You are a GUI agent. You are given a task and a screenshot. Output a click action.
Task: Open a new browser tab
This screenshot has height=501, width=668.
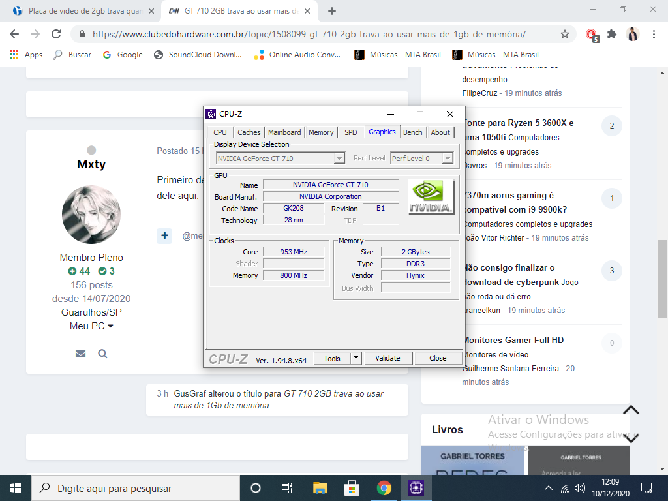tap(332, 12)
